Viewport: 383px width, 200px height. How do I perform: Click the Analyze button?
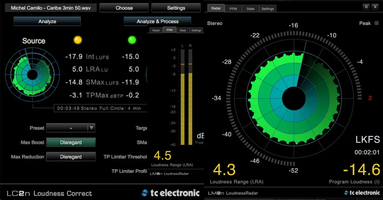tap(47, 21)
